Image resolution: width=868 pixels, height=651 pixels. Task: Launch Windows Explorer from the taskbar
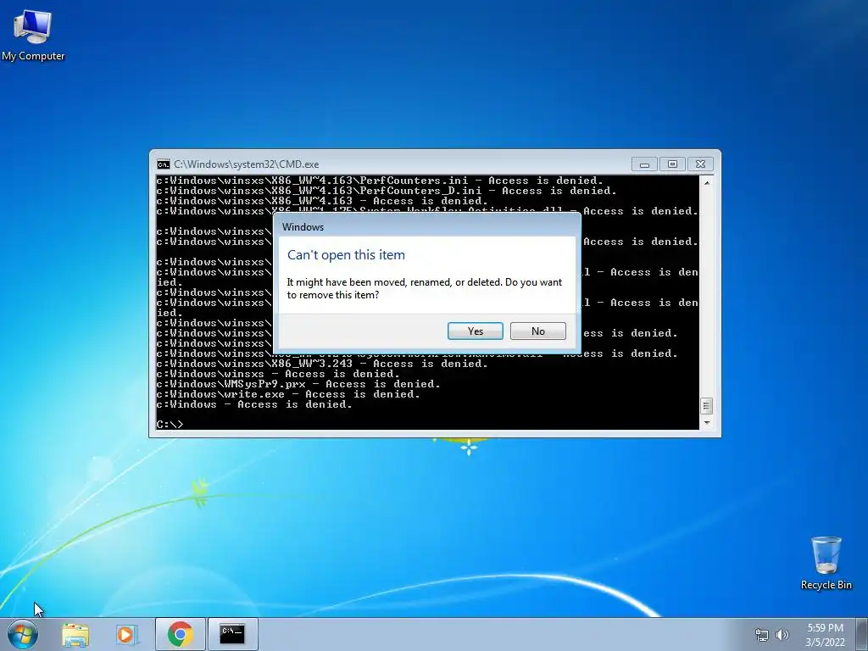point(75,634)
